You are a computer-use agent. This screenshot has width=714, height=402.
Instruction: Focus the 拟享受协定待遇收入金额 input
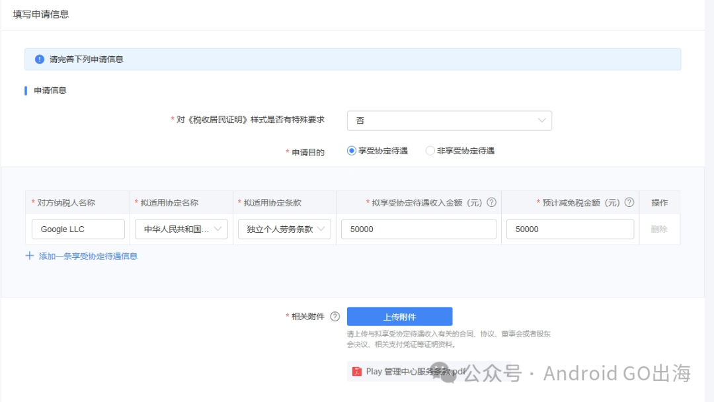pyautogui.click(x=418, y=229)
